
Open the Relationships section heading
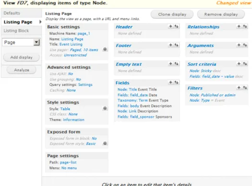(x=204, y=27)
